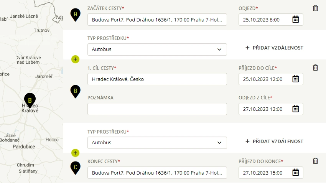Insert stop with green plus above Konec cesty
This screenshot has height=183, width=326.
[x=75, y=153]
